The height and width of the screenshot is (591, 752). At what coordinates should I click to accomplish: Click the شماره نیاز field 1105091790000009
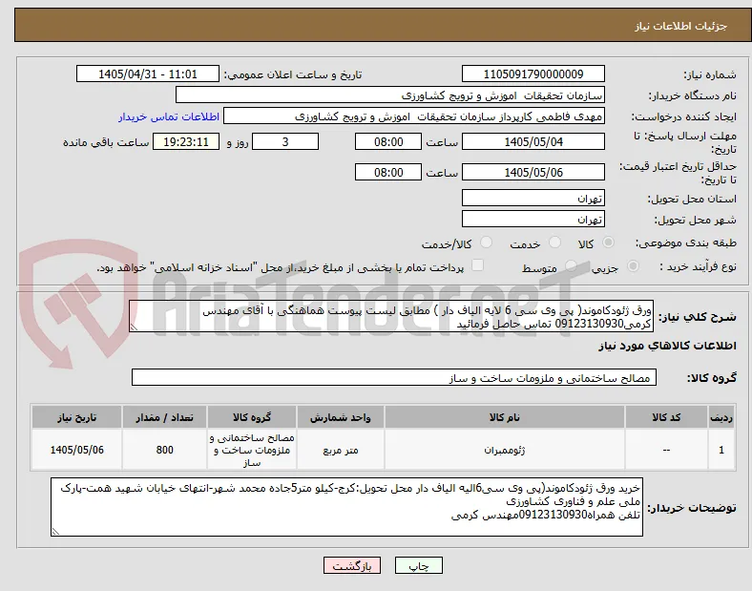tap(533, 74)
